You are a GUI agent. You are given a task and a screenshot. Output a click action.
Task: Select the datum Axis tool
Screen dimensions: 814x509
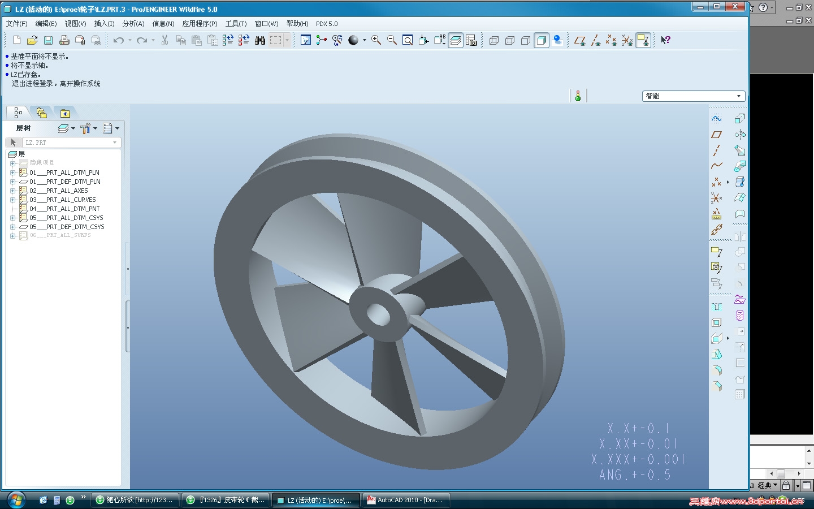pyautogui.click(x=717, y=150)
